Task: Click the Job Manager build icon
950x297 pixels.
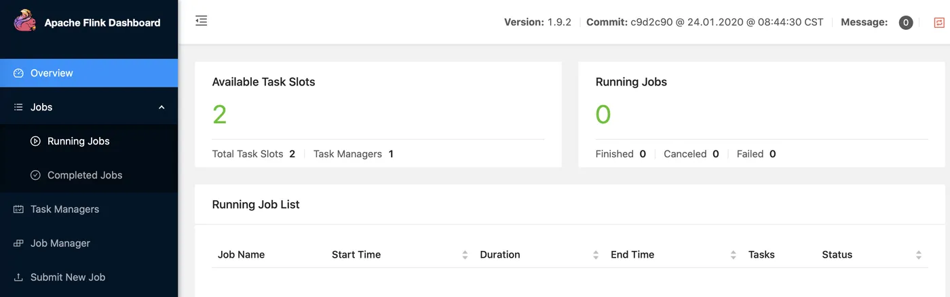Action: click(18, 243)
